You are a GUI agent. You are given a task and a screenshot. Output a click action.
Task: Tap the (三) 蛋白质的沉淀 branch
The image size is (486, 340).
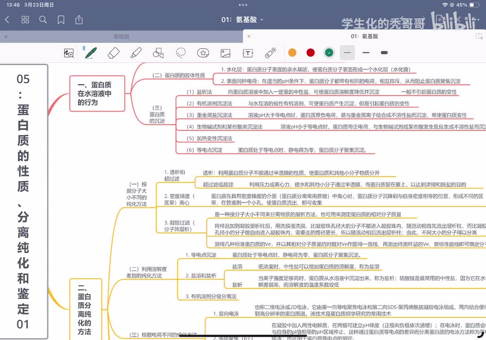point(157,114)
